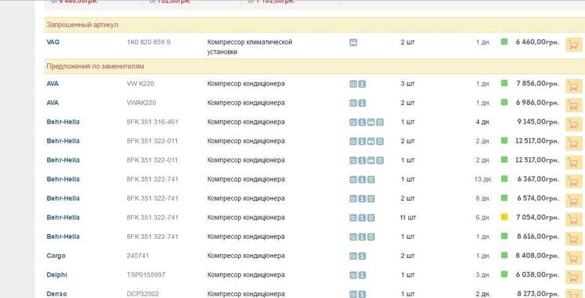Select article number 8FK 351 316-461
Screen dimensions: 585x298
click(x=152, y=122)
